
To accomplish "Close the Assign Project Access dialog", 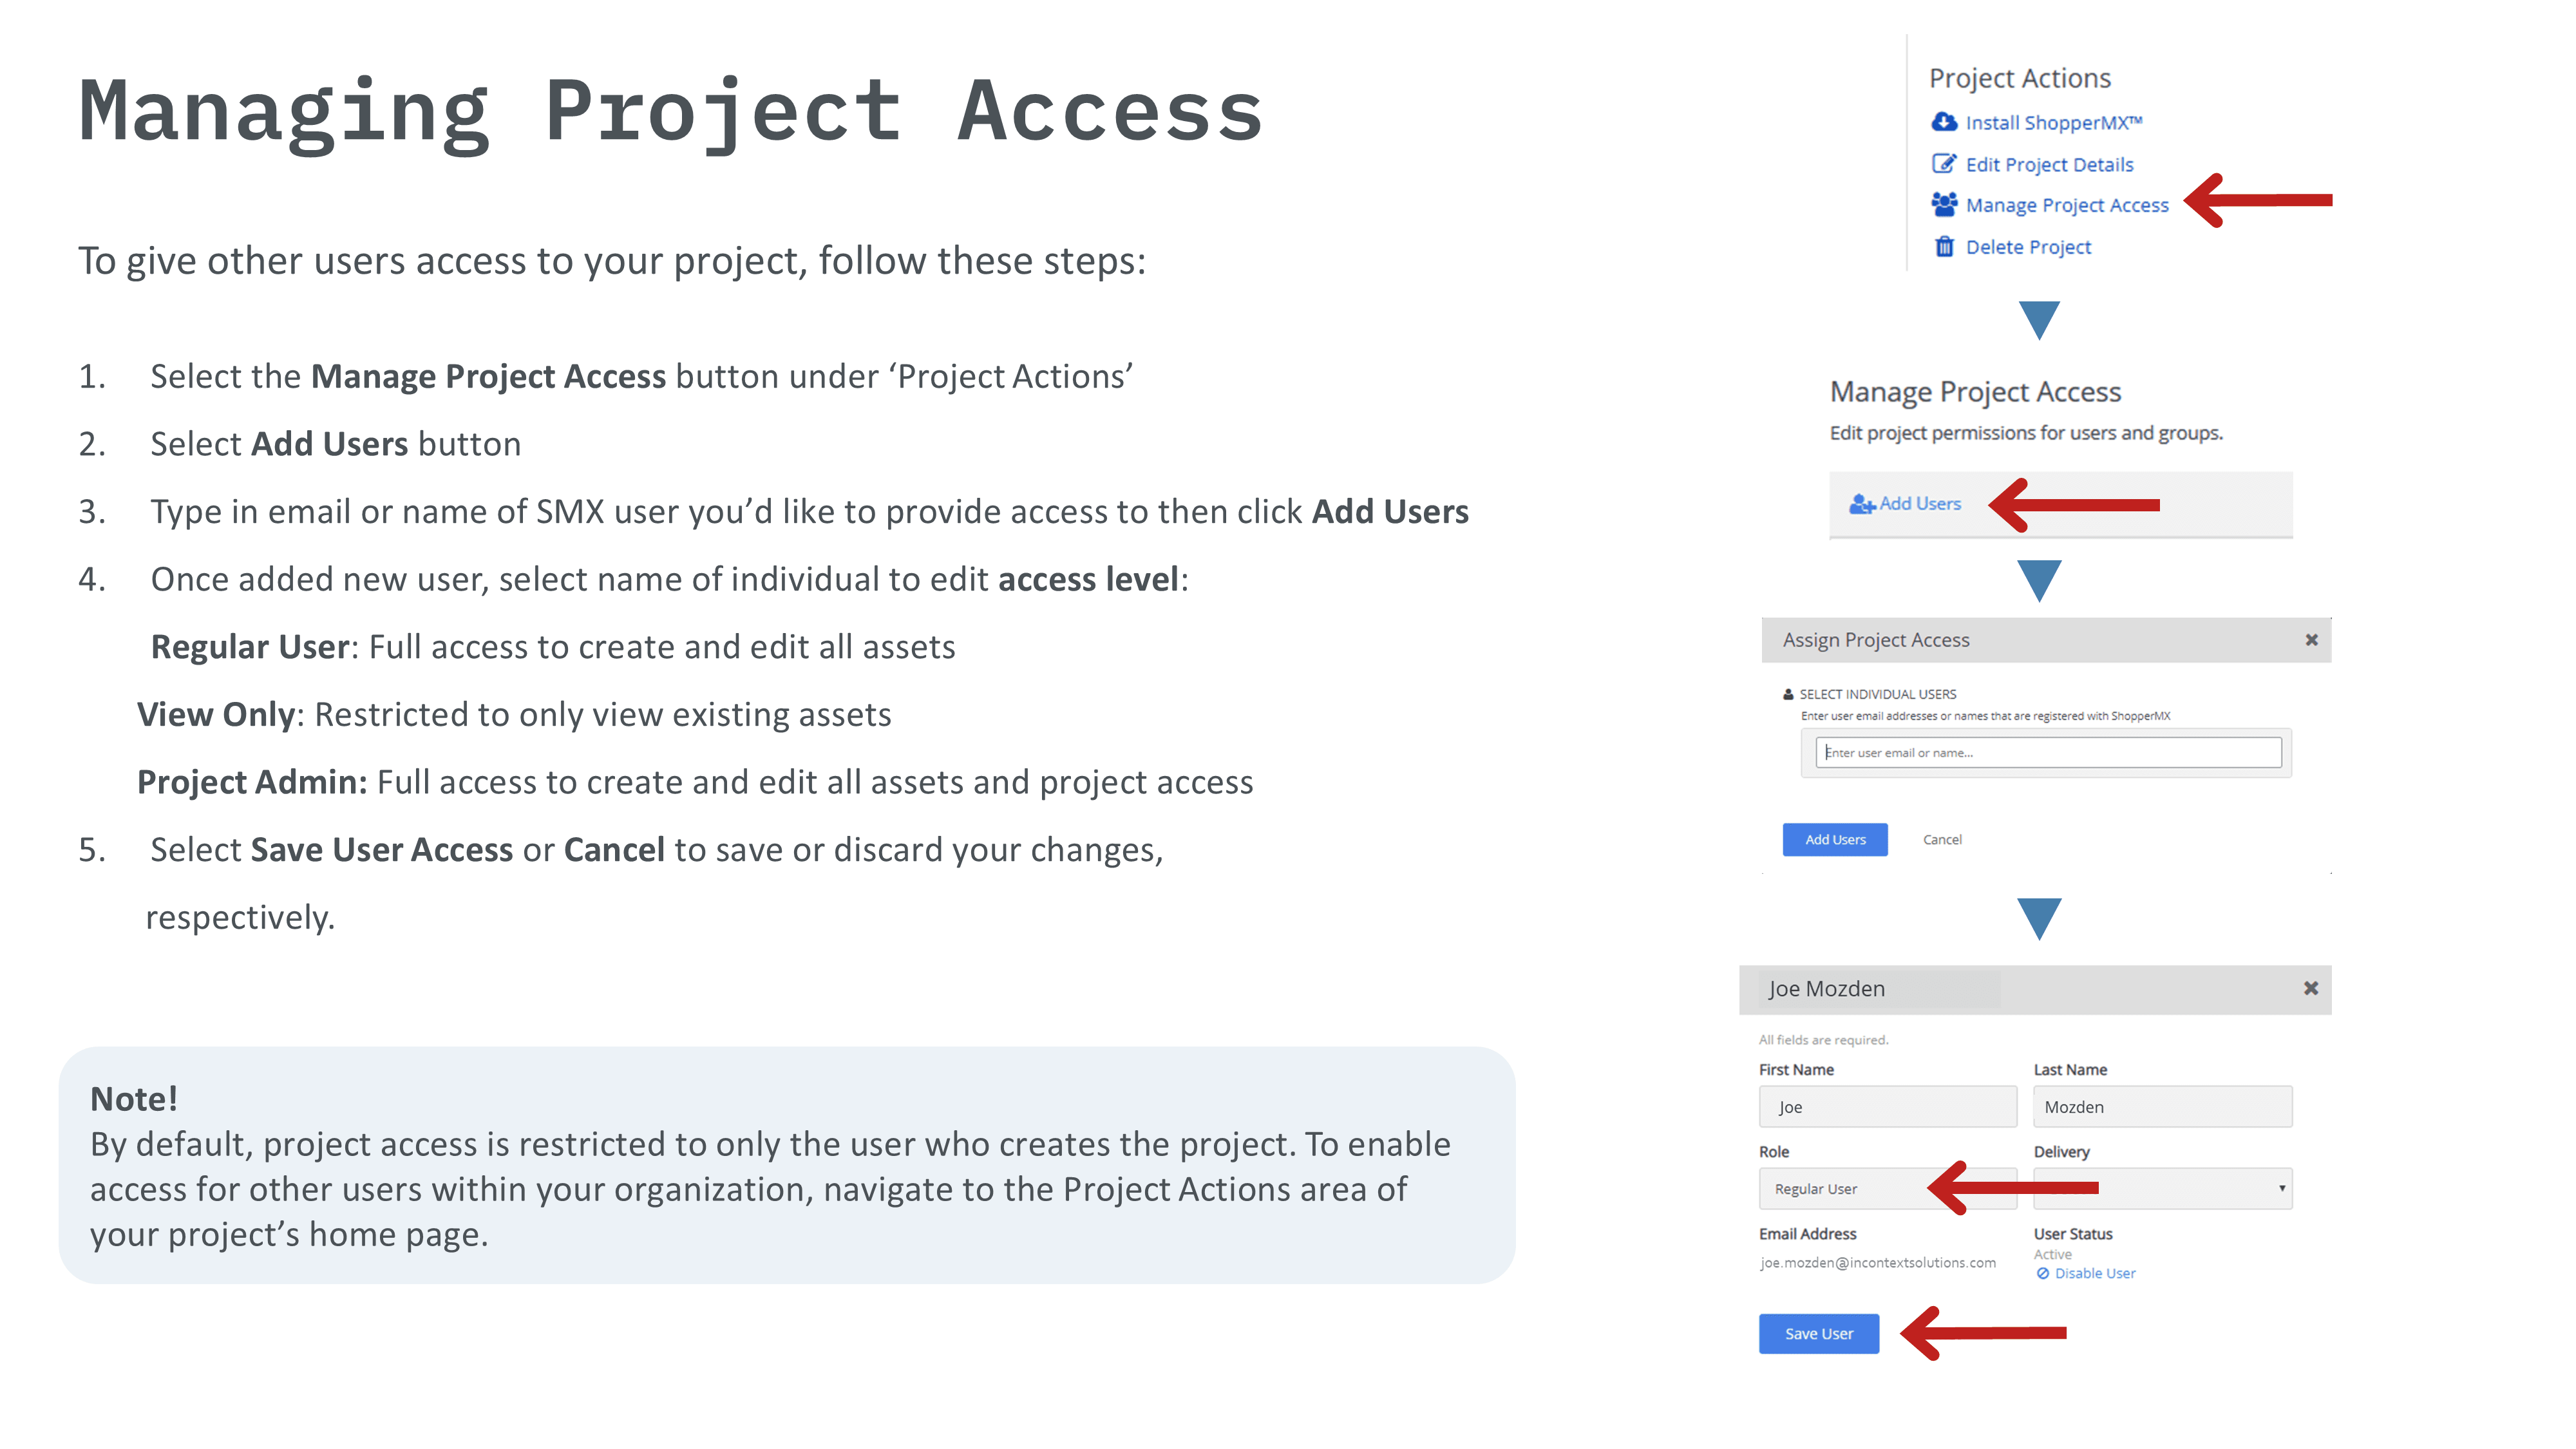I will [x=2311, y=640].
